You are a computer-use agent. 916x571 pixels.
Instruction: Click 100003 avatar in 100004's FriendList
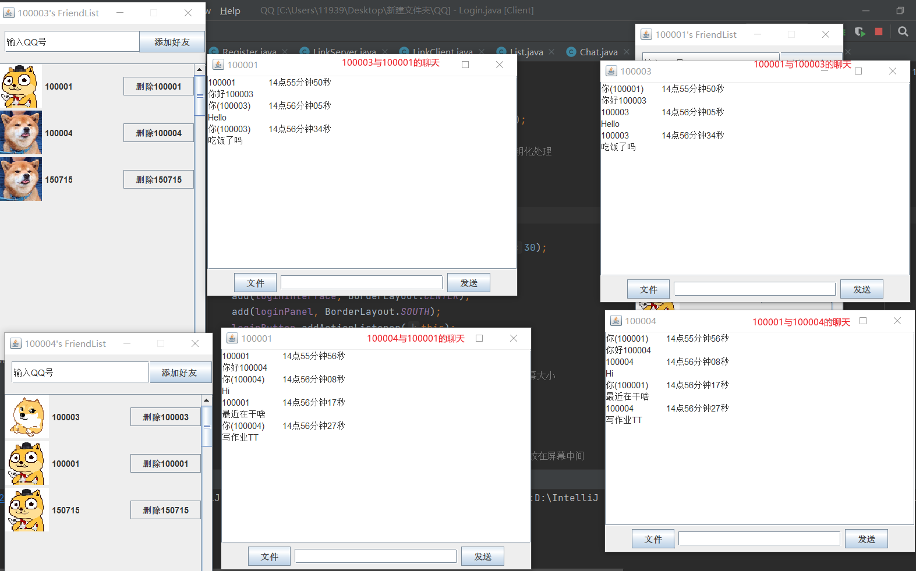coord(27,417)
